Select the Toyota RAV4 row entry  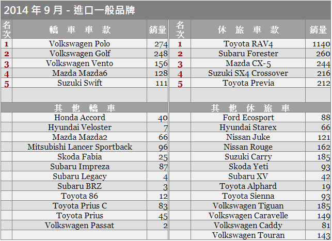point(248,44)
